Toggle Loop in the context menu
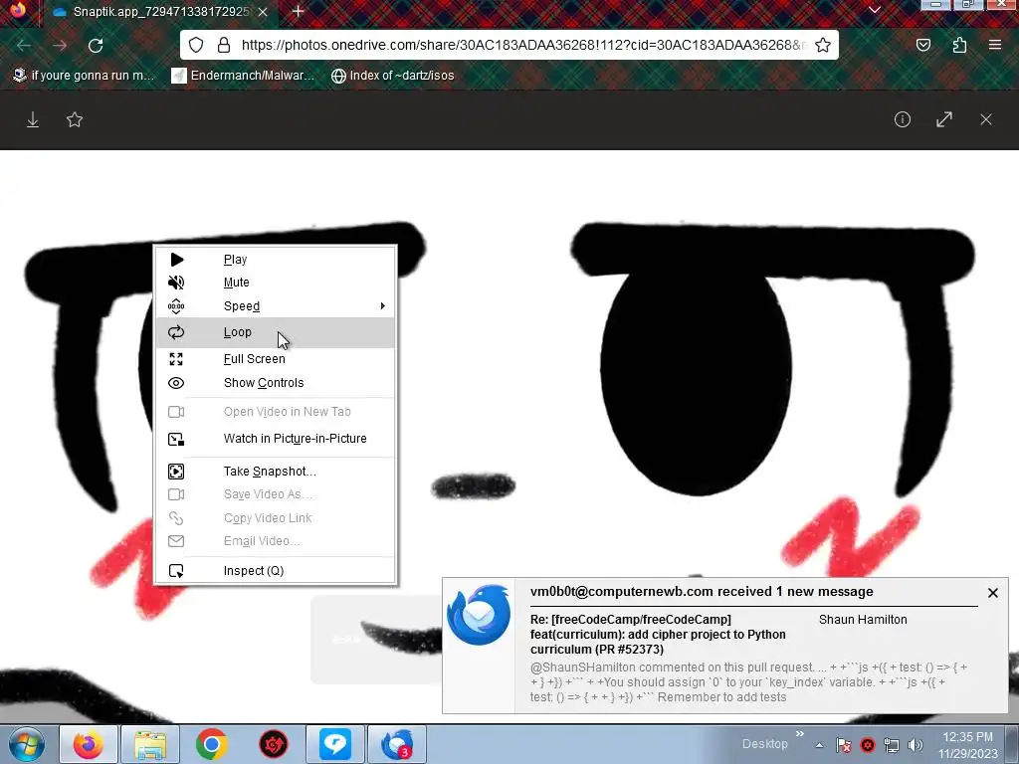1019x764 pixels. (275, 332)
